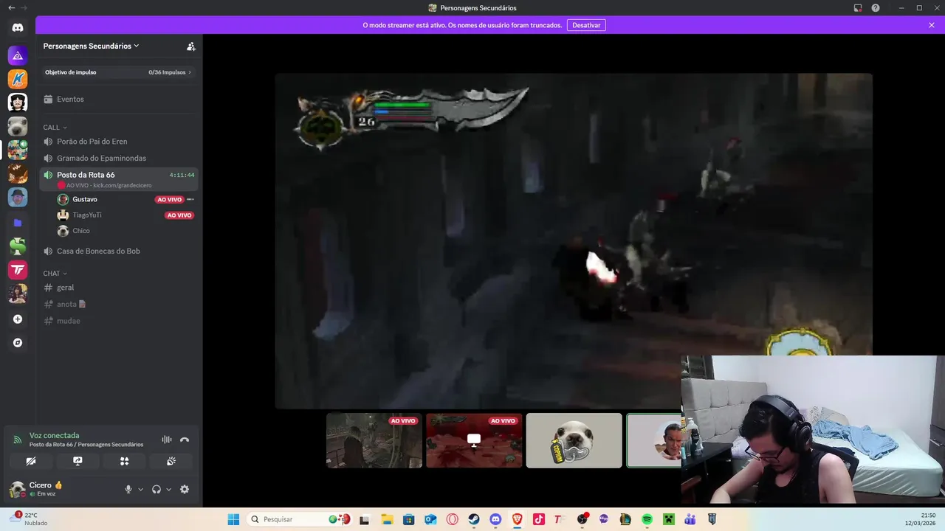
Task: Turn on camera in voice panel
Action: click(x=30, y=461)
